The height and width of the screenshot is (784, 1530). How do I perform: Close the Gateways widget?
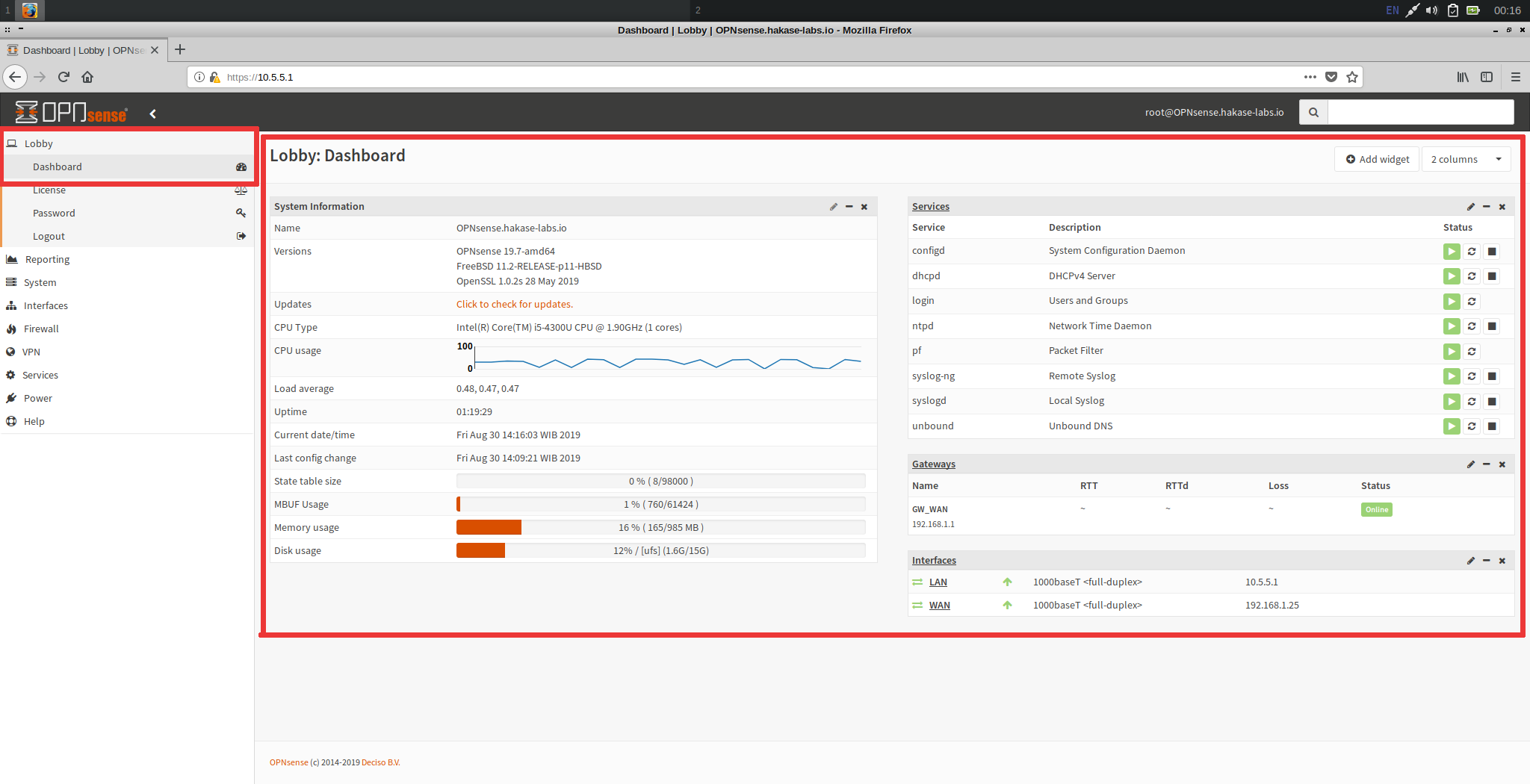point(1502,464)
